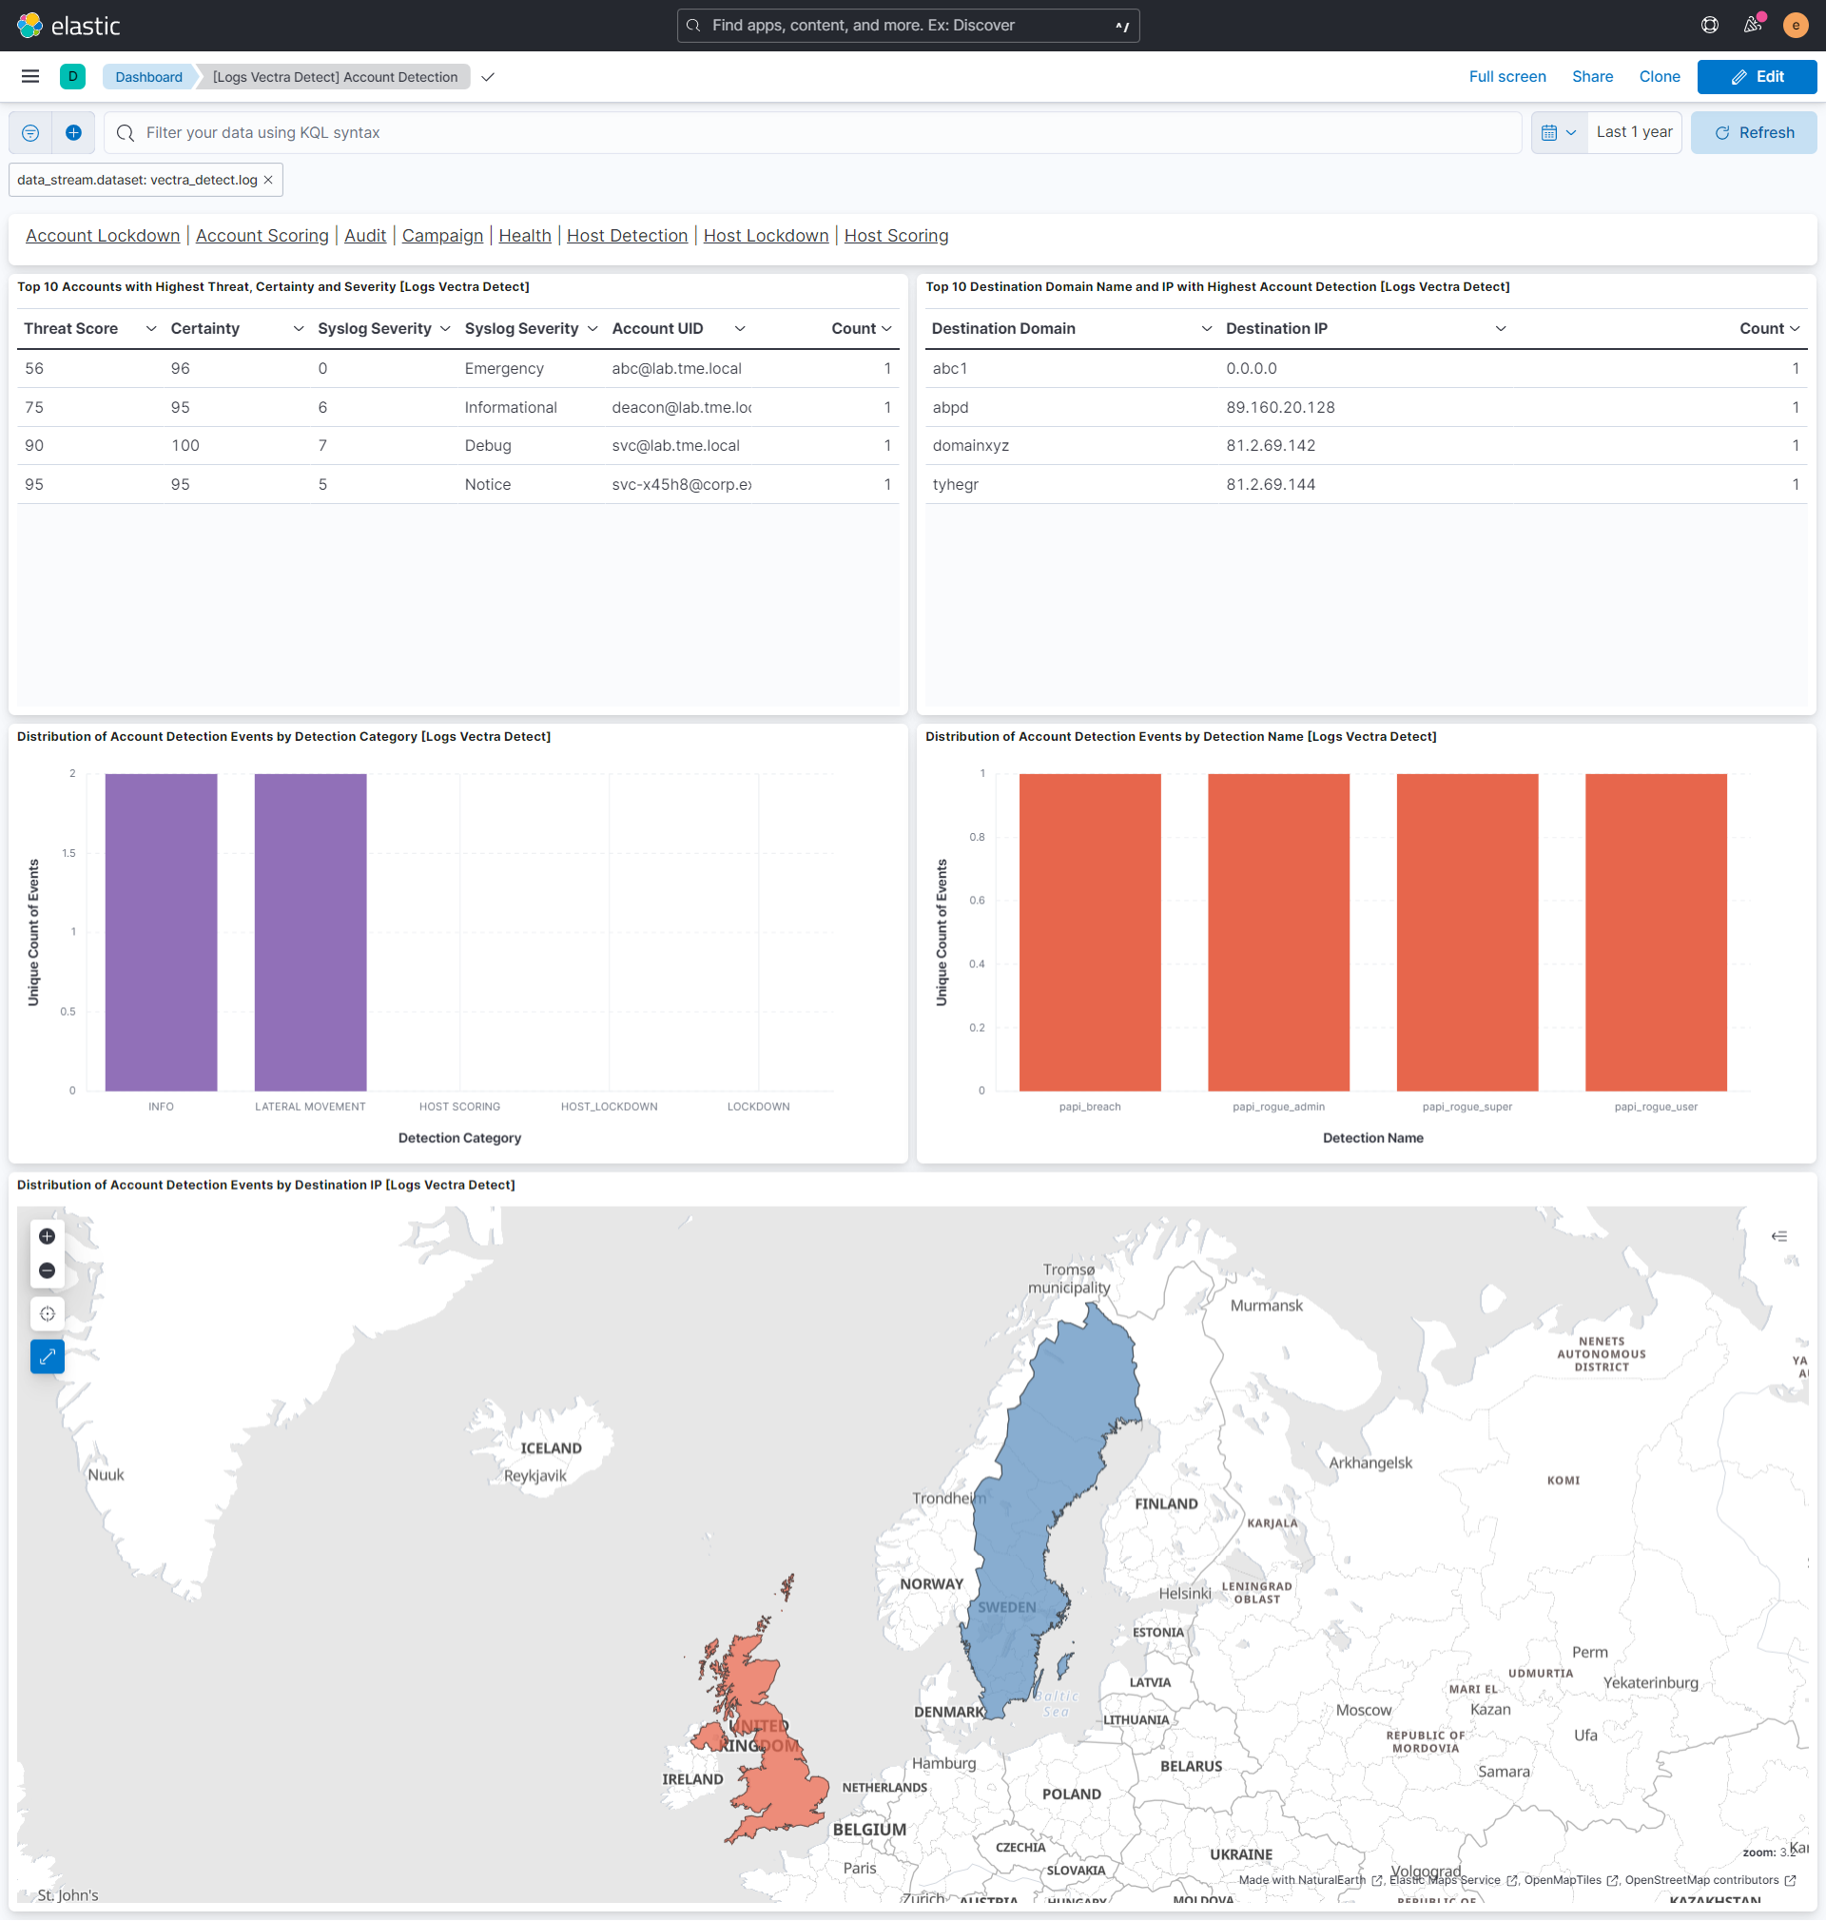
Task: Select the papi_rogue_admin orange bar
Action: tap(1278, 932)
